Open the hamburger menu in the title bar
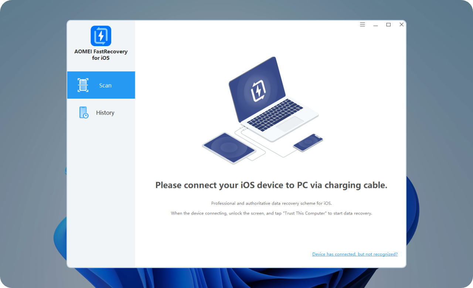473x288 pixels. 363,25
